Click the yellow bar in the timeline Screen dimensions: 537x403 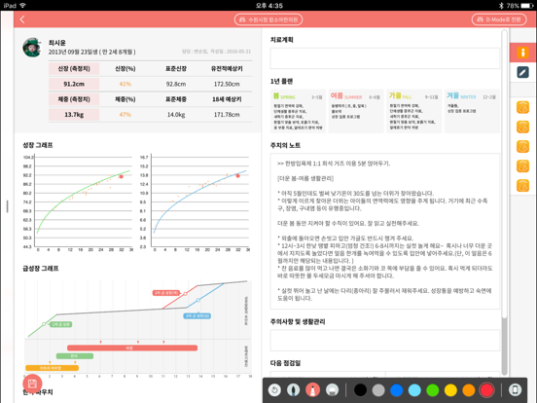point(53,368)
